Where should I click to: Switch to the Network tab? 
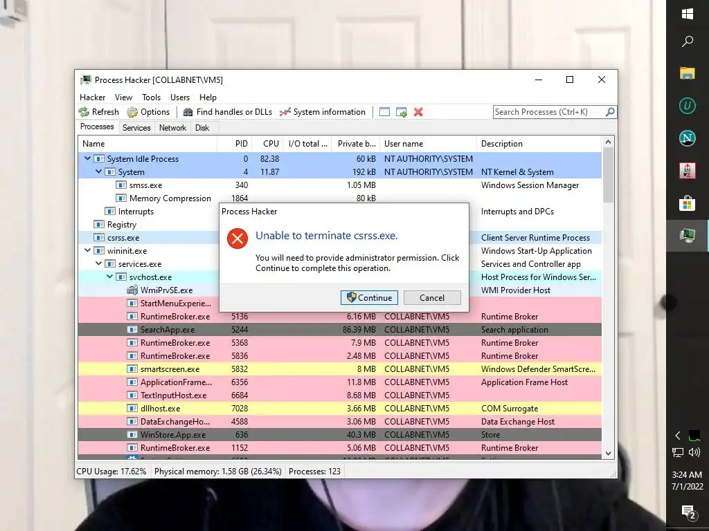(172, 128)
